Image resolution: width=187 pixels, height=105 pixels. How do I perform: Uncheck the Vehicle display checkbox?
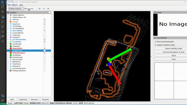(45, 20)
